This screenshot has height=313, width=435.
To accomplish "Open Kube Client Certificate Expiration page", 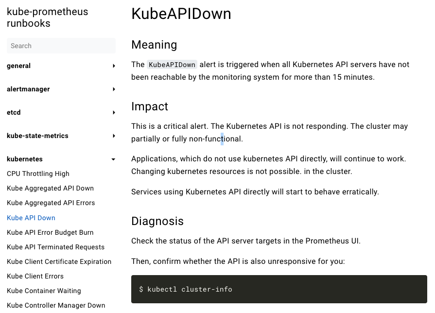I will point(59,262).
